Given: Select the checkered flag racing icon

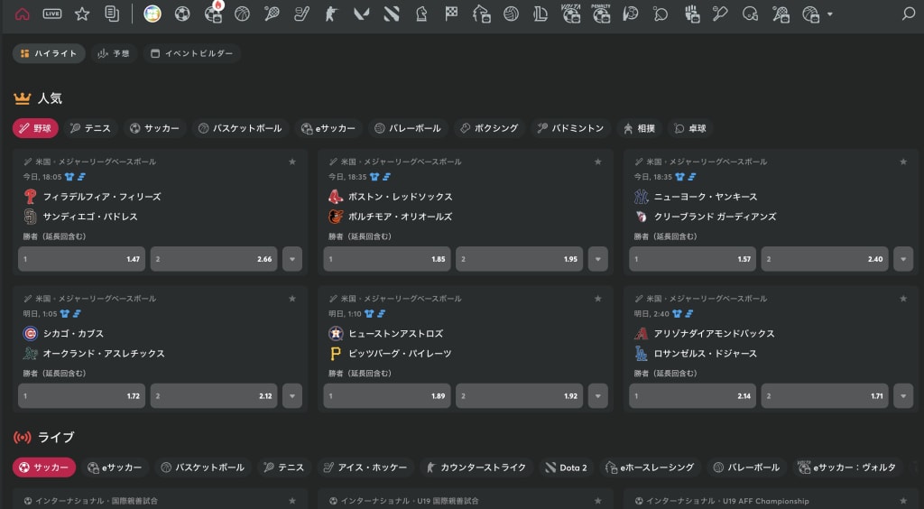Looking at the screenshot, I should point(451,14).
